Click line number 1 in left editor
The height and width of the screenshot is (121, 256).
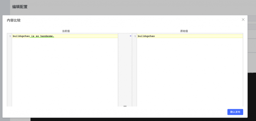pyautogui.click(x=10, y=36)
